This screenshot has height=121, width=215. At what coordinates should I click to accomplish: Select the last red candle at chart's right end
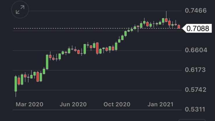(179, 27)
